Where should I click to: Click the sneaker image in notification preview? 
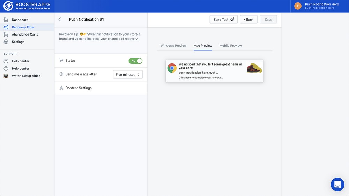pyautogui.click(x=254, y=68)
